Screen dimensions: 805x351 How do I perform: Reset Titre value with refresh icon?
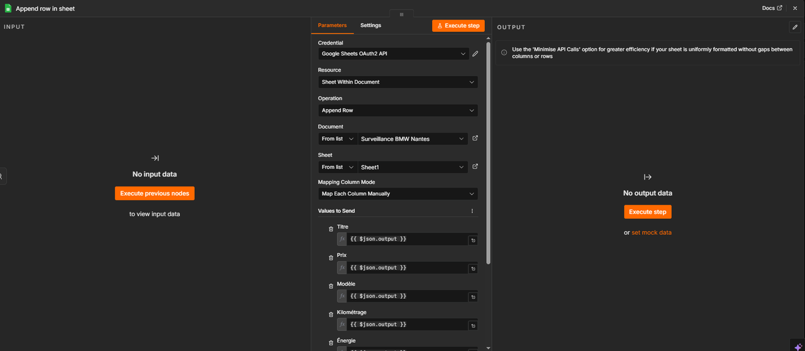[x=473, y=240]
